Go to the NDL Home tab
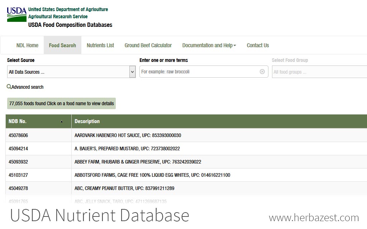 27,45
